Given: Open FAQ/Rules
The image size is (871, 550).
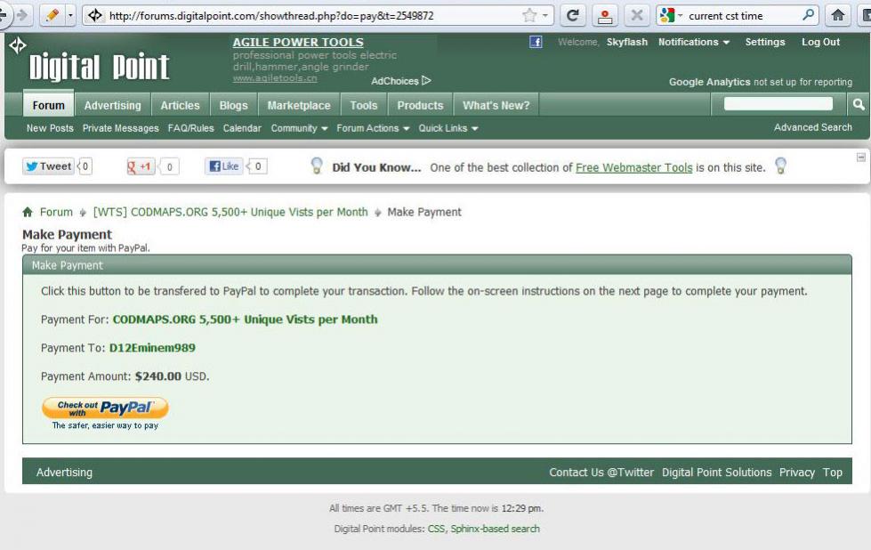Looking at the screenshot, I should click(190, 128).
